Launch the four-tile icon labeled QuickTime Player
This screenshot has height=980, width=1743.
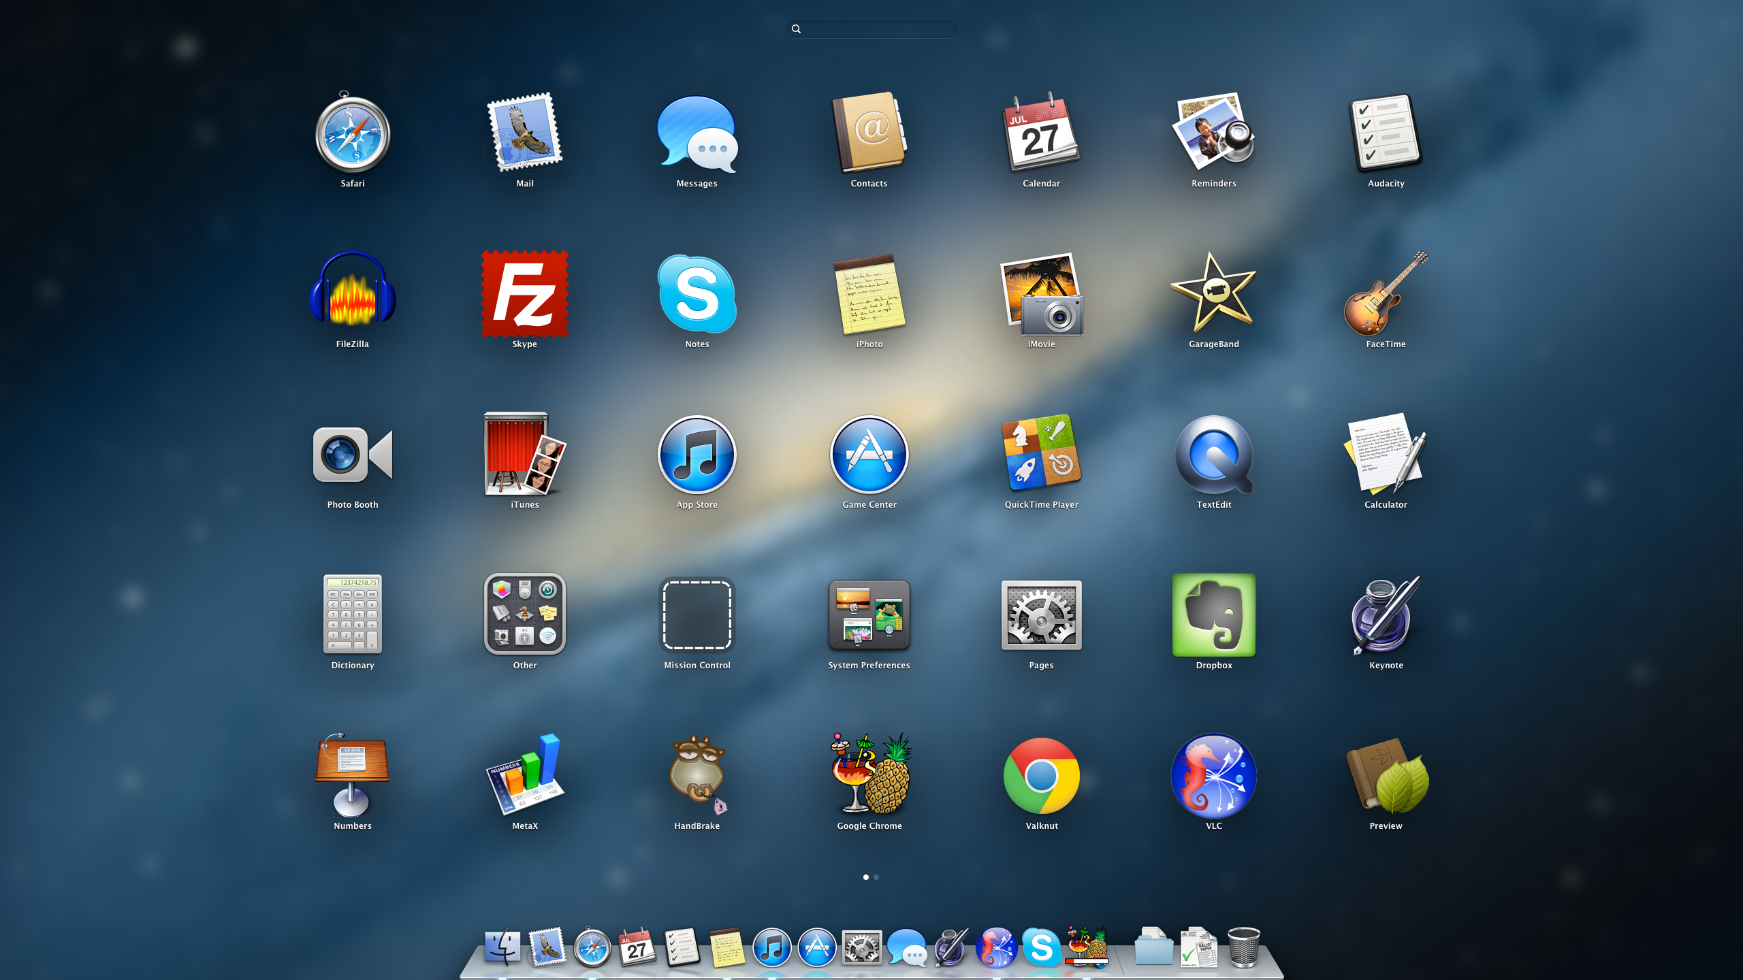click(1042, 452)
